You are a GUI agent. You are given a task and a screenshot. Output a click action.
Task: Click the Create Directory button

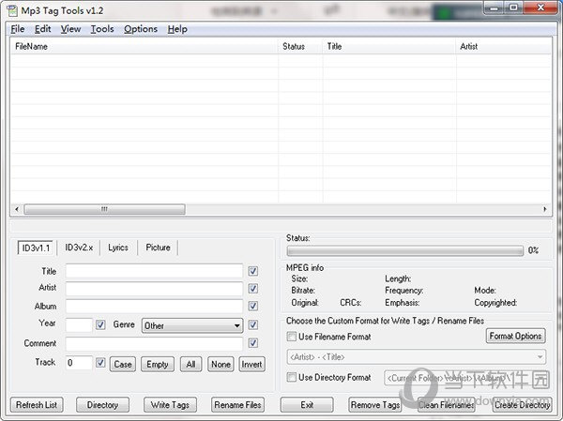pyautogui.click(x=523, y=405)
